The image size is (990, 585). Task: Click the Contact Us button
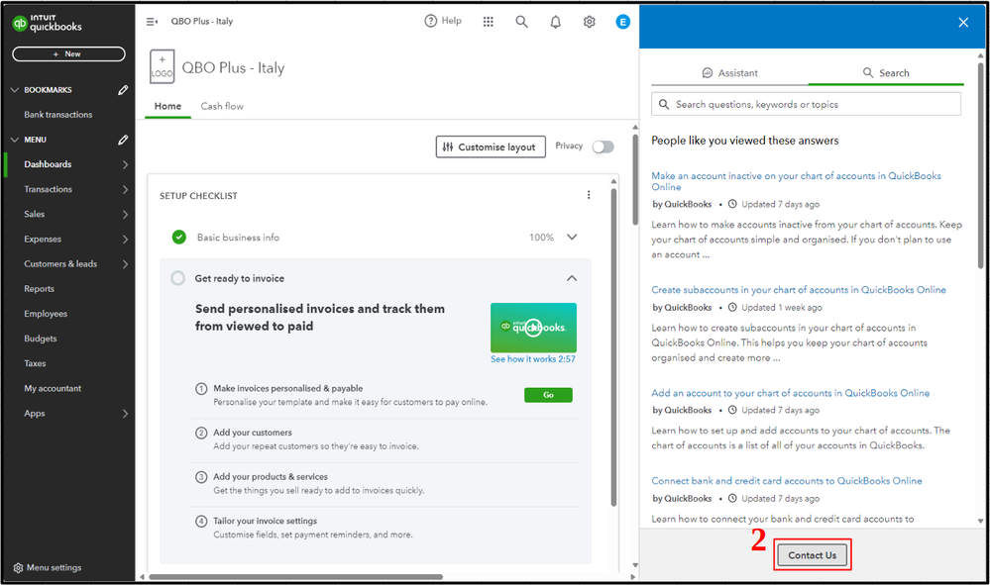tap(812, 555)
